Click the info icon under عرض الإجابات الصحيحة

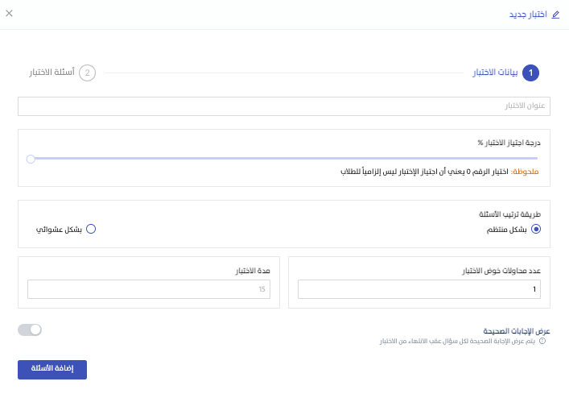pyautogui.click(x=542, y=341)
